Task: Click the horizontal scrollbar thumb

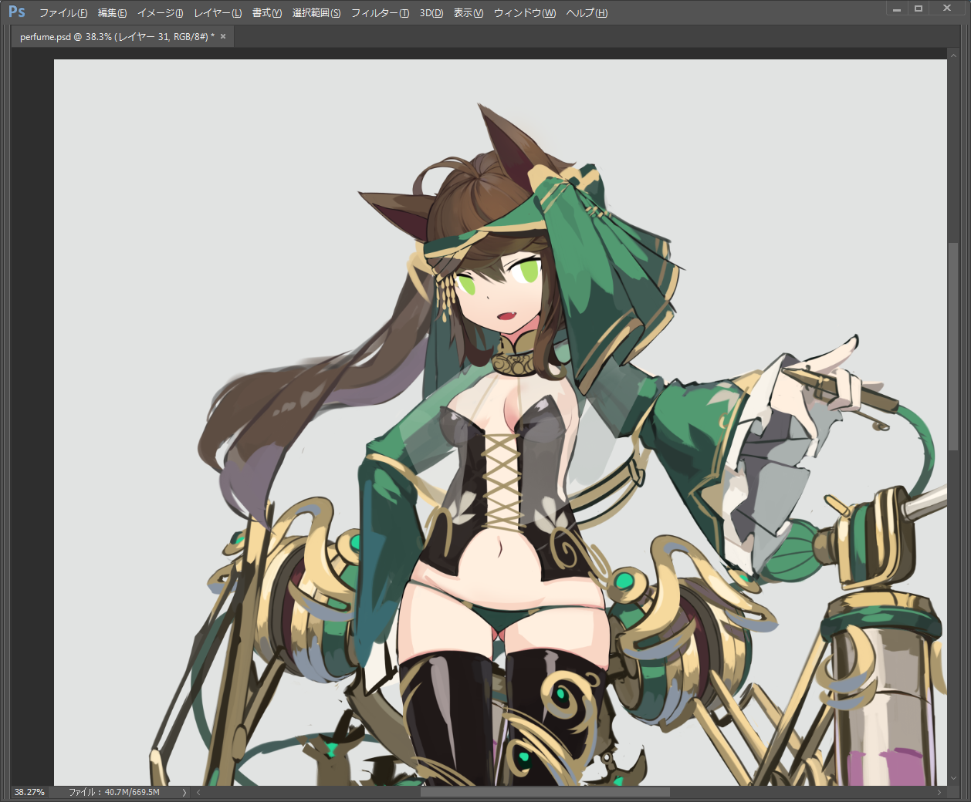Action: point(545,792)
